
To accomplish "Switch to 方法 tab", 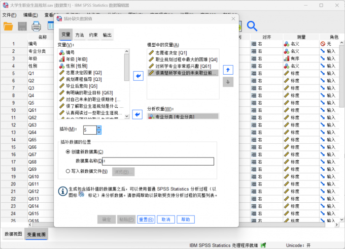I will (x=80, y=35).
